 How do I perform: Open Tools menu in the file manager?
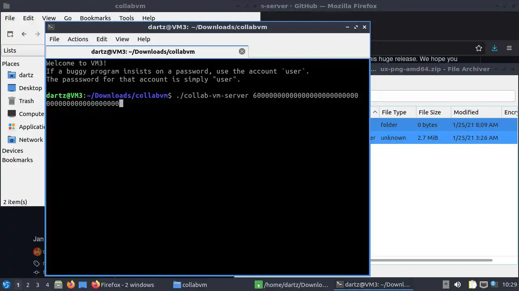(x=127, y=18)
